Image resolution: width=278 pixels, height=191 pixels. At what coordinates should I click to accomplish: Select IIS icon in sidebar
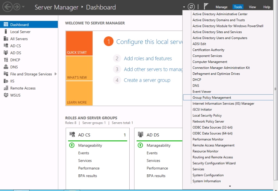6,81
